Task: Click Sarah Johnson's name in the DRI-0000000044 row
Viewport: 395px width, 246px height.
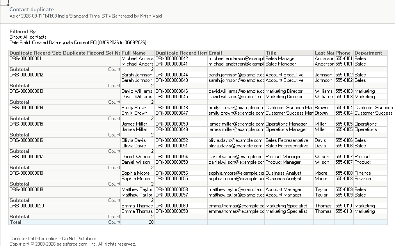Action: tap(137, 75)
